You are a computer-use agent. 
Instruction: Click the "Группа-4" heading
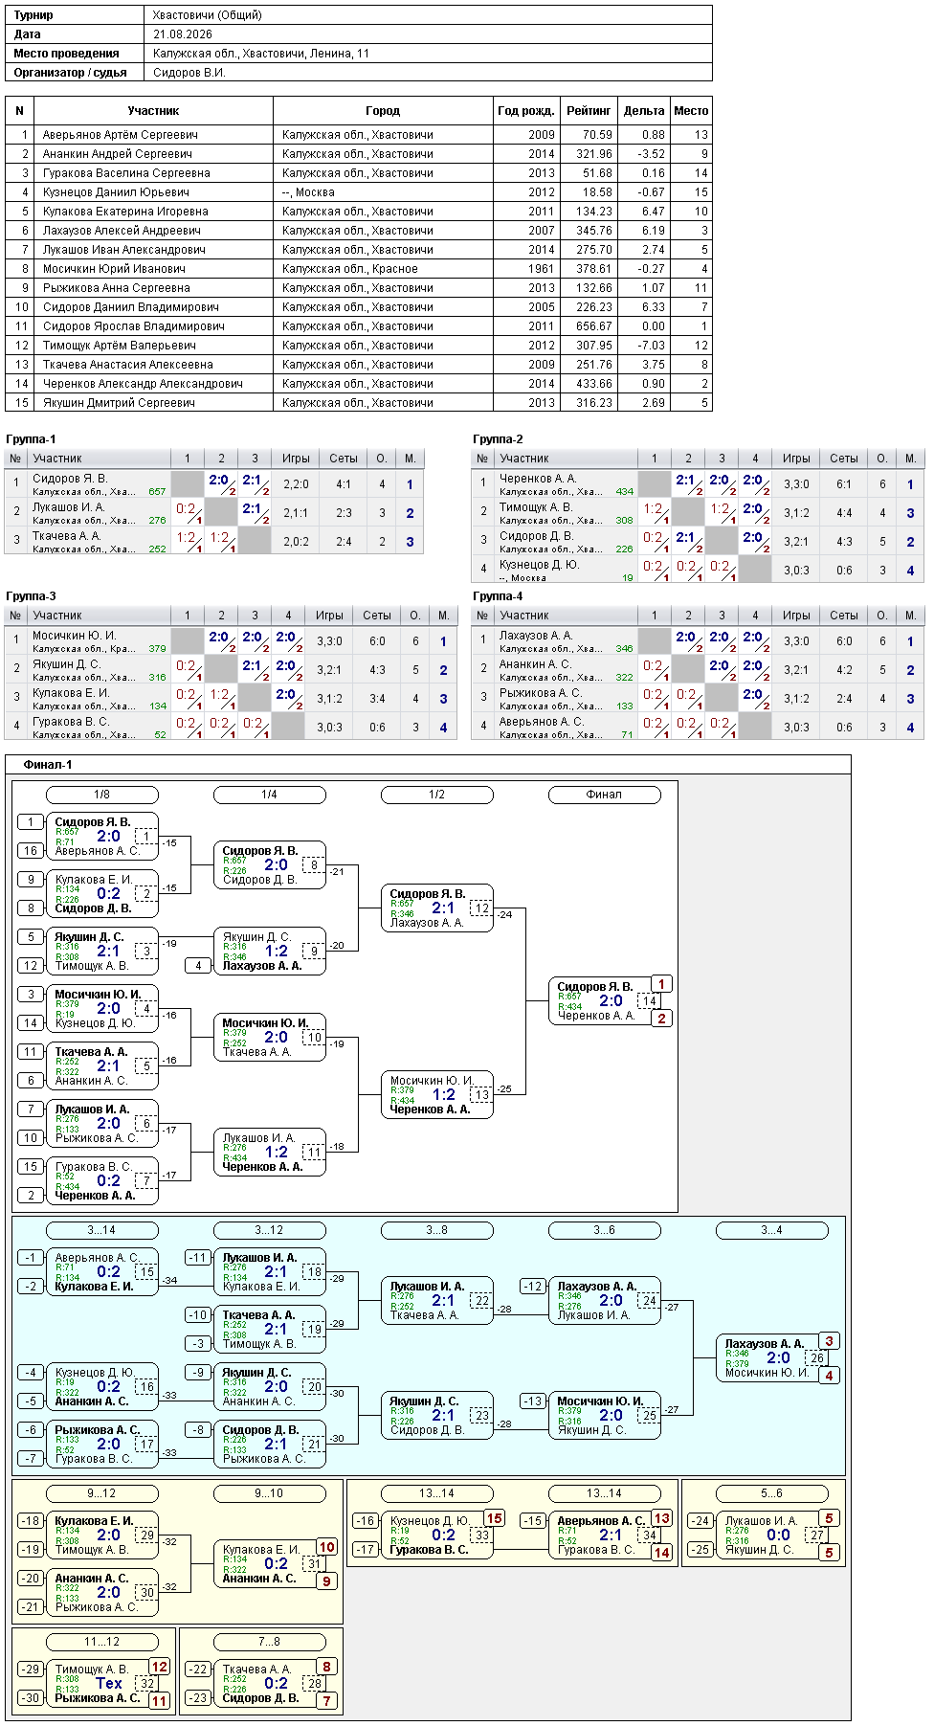(498, 596)
